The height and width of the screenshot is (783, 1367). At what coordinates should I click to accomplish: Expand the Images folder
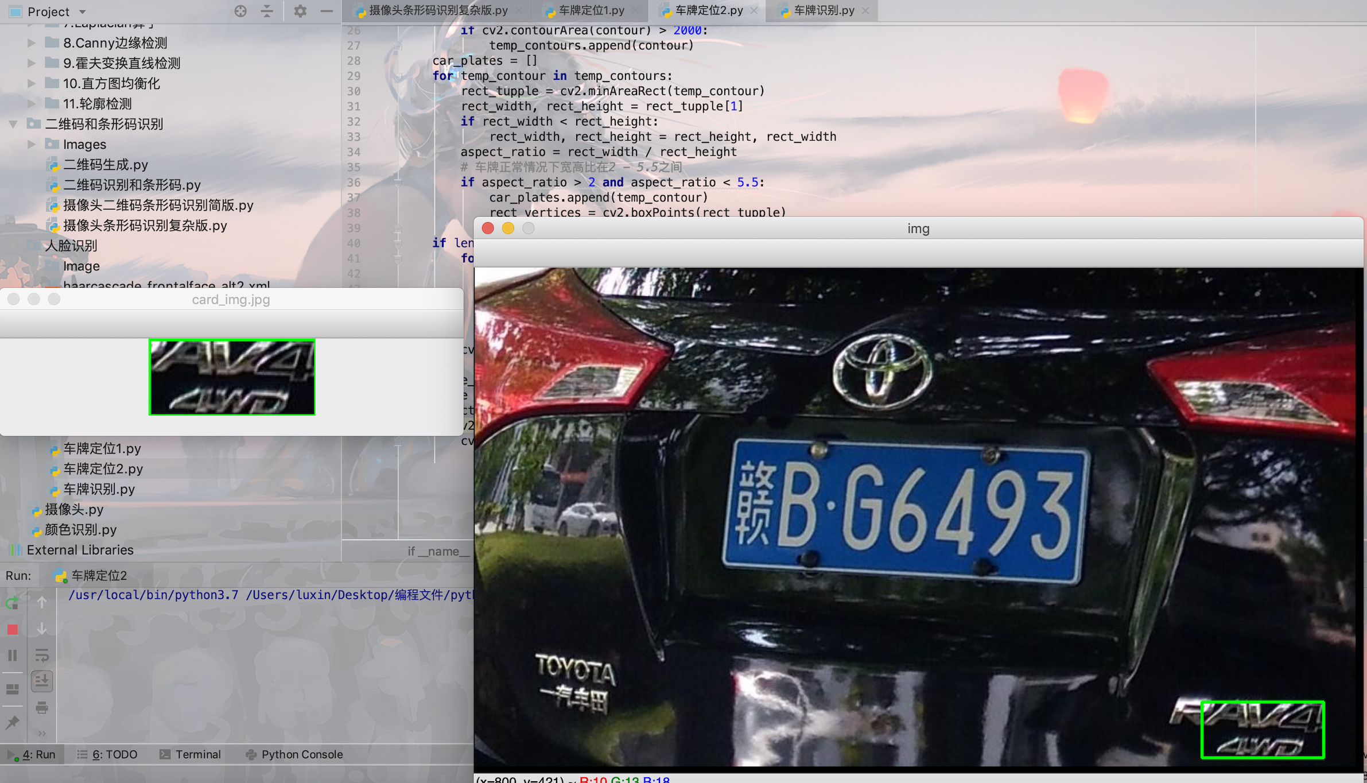pyautogui.click(x=32, y=144)
